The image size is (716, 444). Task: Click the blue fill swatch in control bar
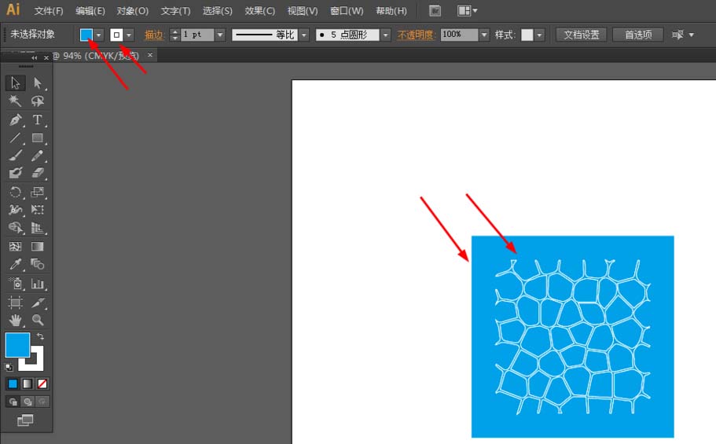pyautogui.click(x=86, y=35)
